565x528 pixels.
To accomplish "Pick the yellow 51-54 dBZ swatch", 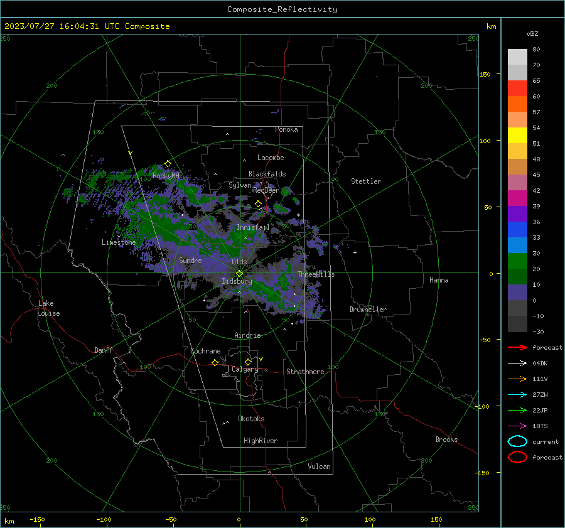I will (x=517, y=136).
